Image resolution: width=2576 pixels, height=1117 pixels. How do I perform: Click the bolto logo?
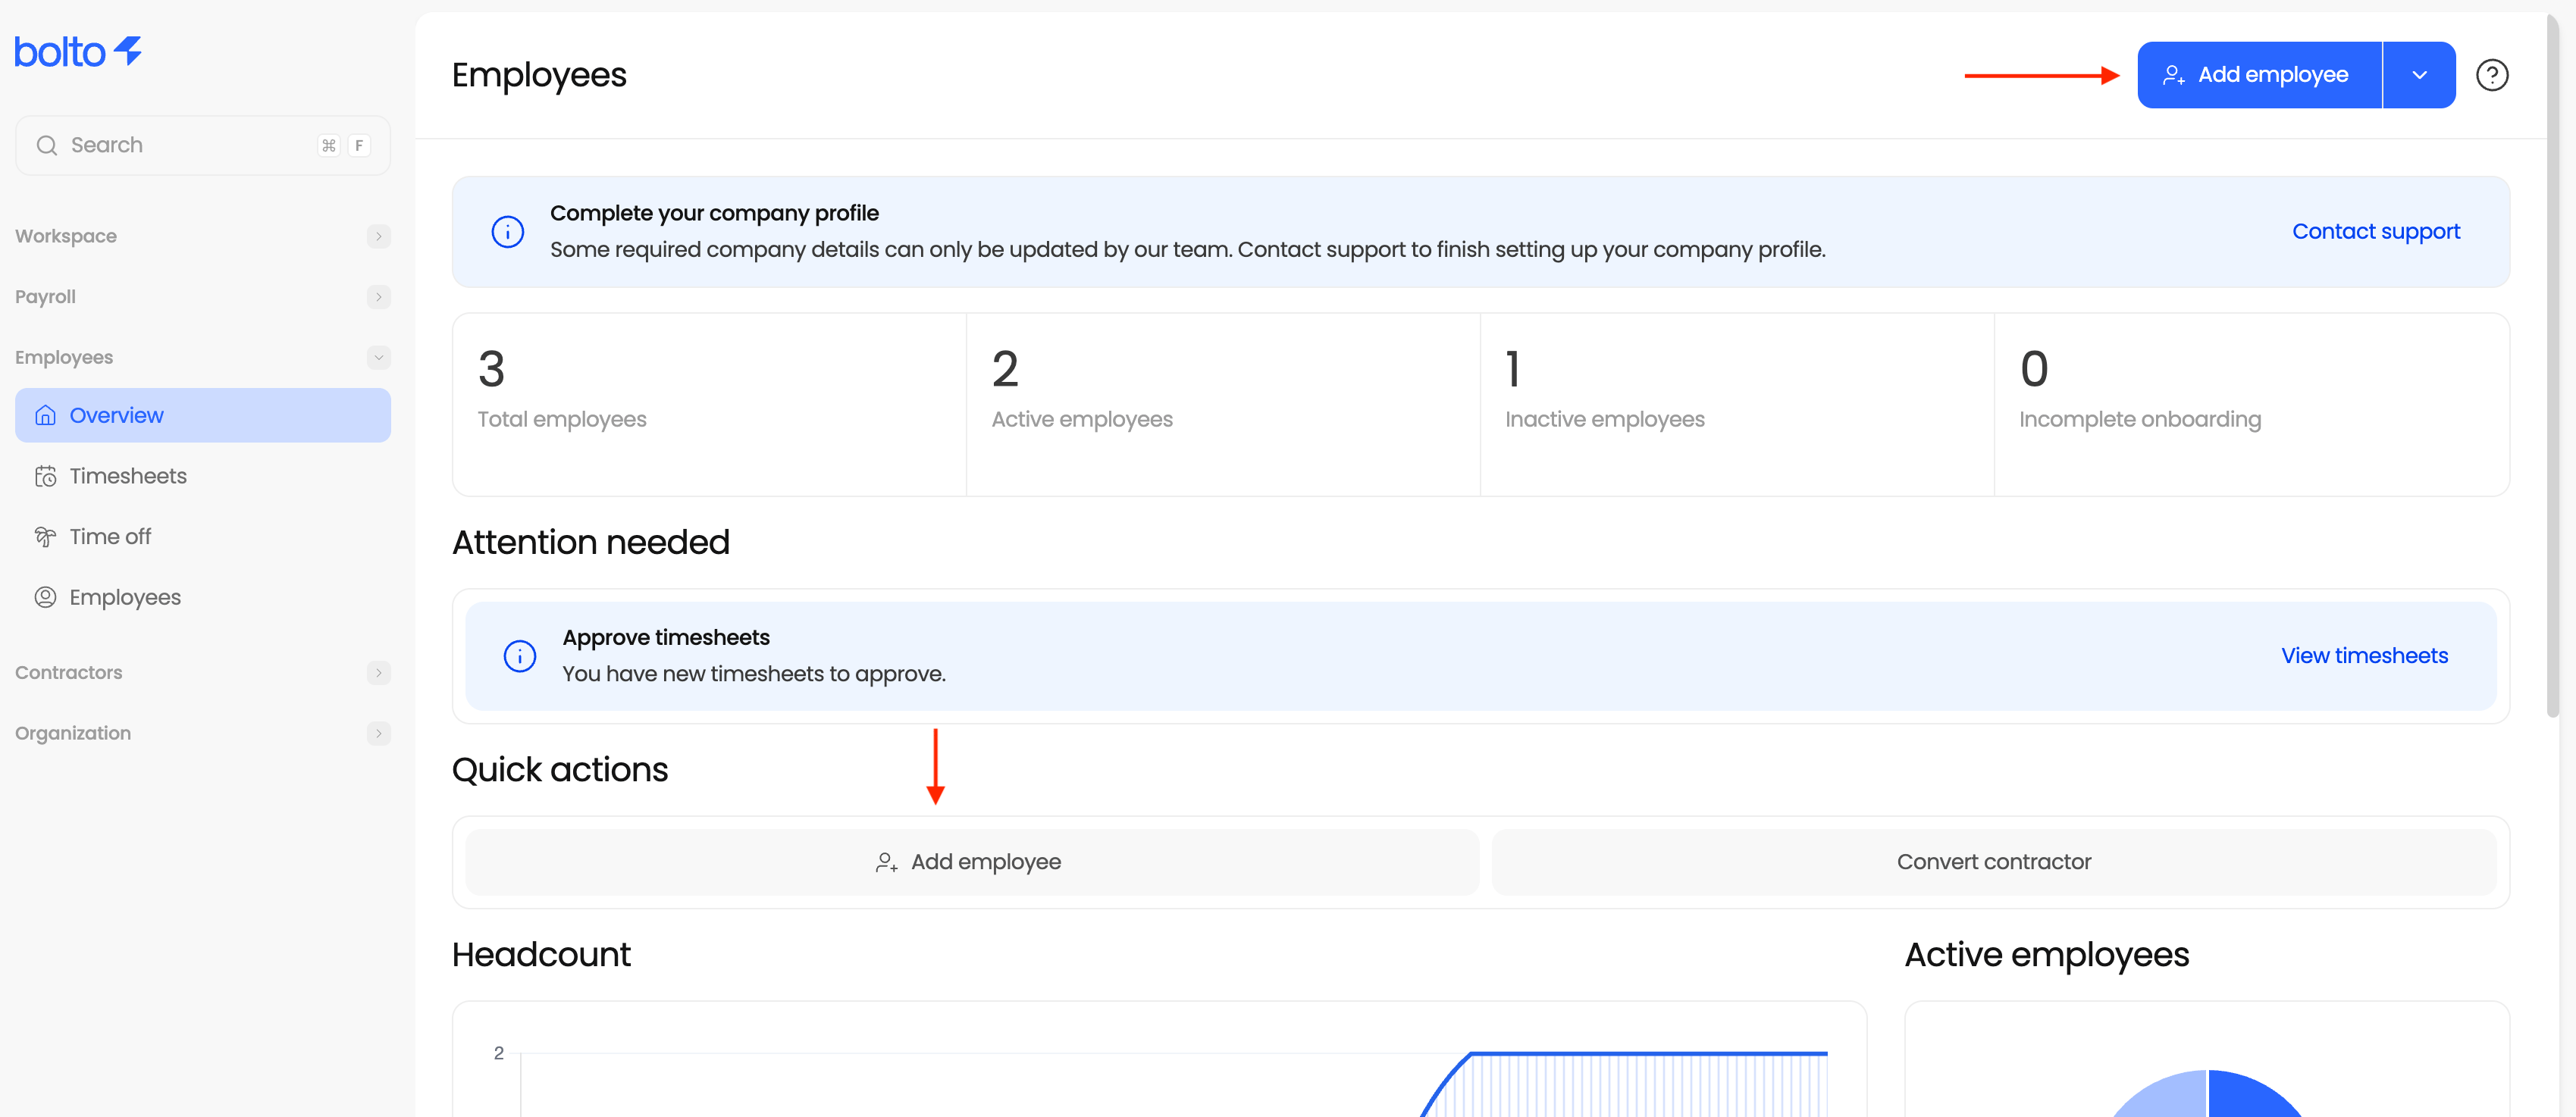[x=78, y=51]
